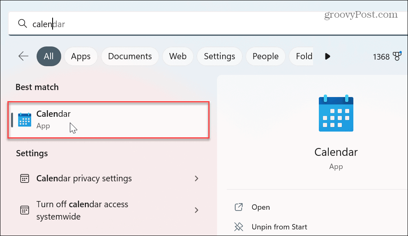Switch to the Apps filter tab
This screenshot has height=236, width=408.
coord(81,56)
